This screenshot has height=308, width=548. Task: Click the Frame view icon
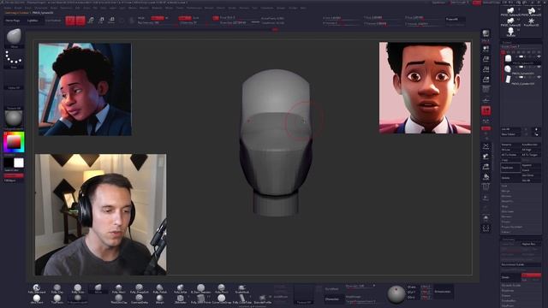click(x=486, y=146)
